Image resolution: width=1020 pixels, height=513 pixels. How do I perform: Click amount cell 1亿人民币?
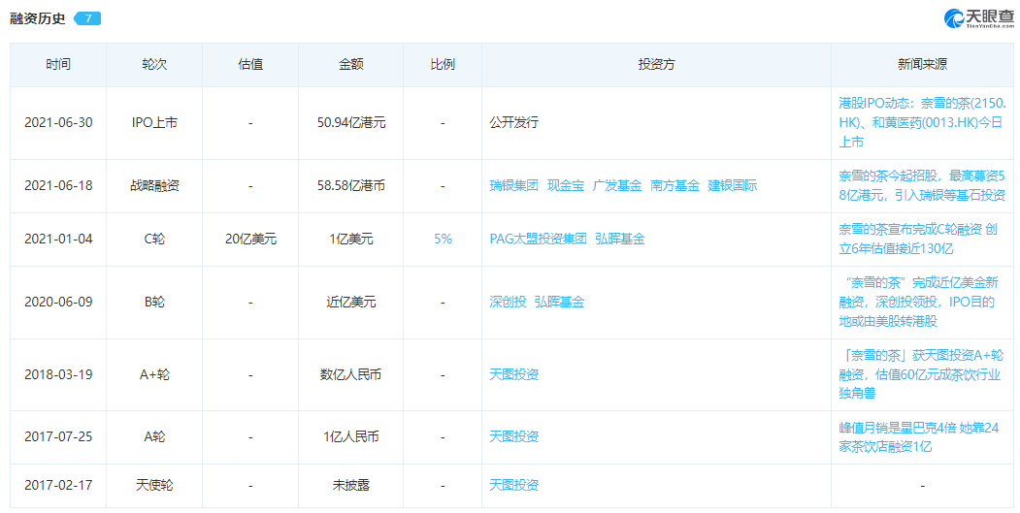[x=351, y=437]
